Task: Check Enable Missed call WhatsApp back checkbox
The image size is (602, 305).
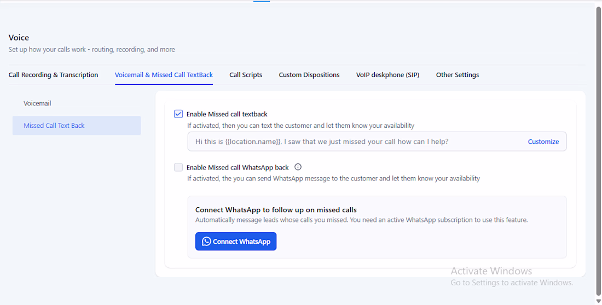Action: [178, 167]
